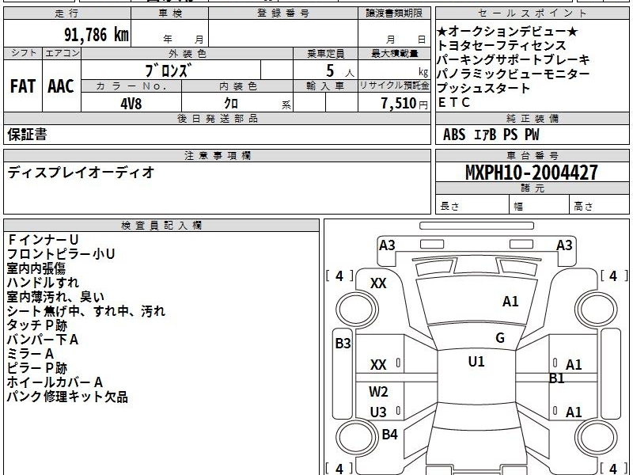The height and width of the screenshot is (475, 633).
Task: Select the 譲渡書類期限 header
Action: pos(394,13)
